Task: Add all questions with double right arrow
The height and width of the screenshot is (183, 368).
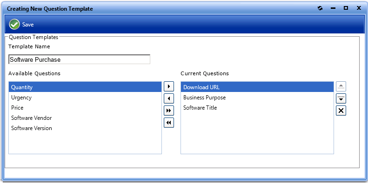Action: [x=169, y=111]
